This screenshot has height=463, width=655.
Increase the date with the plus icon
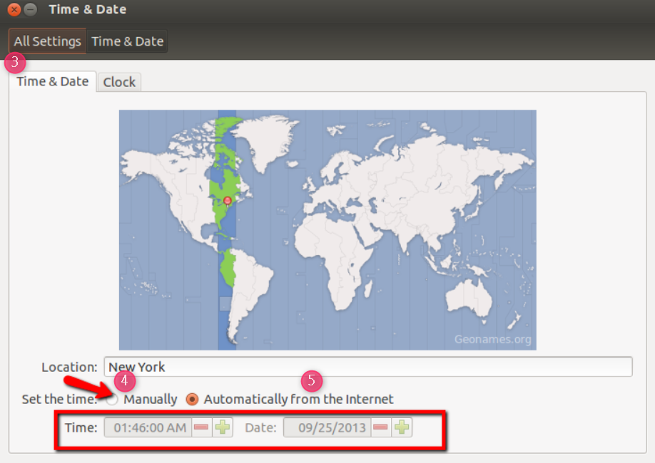[x=402, y=427]
